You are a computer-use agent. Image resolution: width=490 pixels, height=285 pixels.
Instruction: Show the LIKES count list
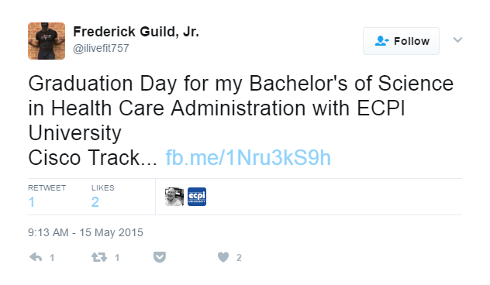(103, 196)
